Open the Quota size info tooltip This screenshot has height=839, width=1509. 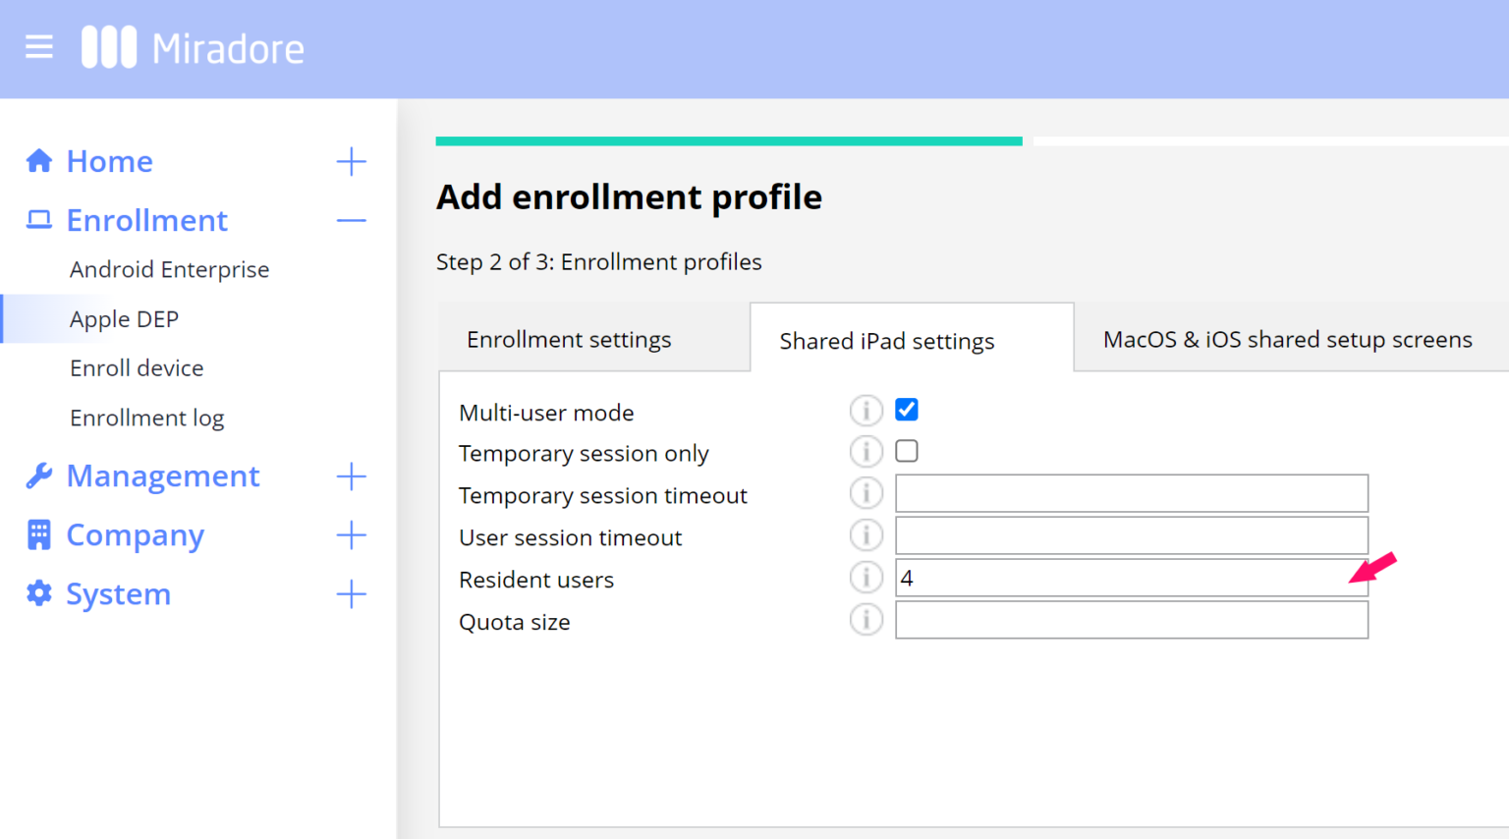coord(866,620)
